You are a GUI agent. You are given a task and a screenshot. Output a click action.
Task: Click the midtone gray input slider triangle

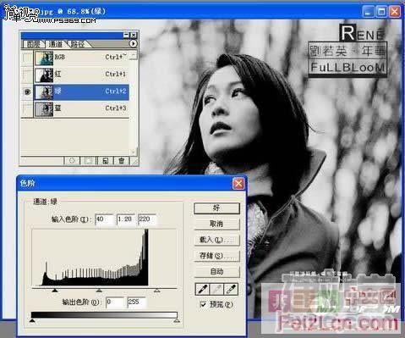pyautogui.click(x=99, y=291)
